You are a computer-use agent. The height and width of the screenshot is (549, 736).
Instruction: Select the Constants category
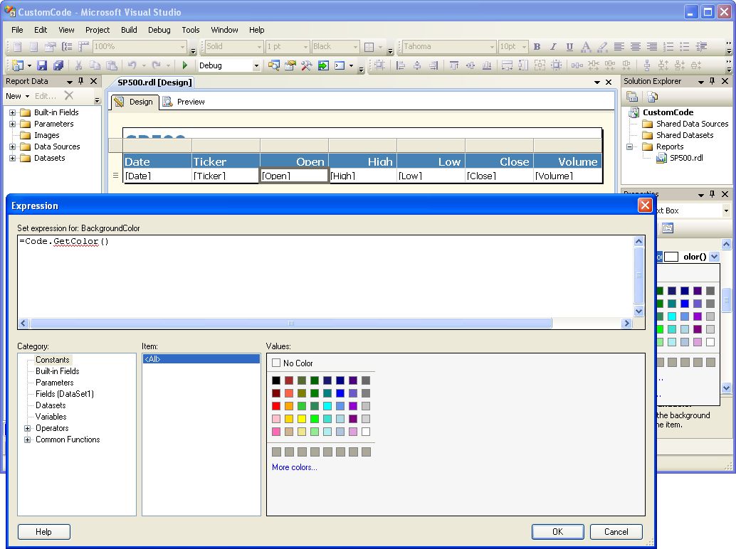coord(53,360)
